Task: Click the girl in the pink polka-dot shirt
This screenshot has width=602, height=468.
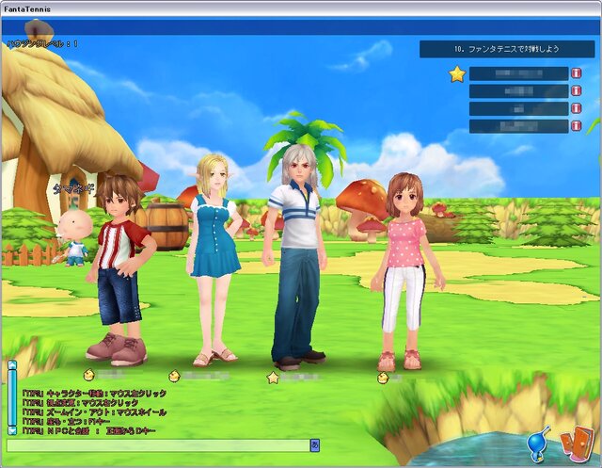Action: pyautogui.click(x=405, y=271)
